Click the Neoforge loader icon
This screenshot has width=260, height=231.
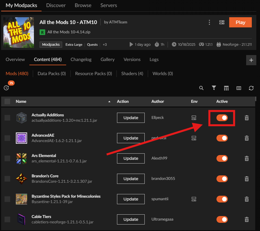coord(219,44)
